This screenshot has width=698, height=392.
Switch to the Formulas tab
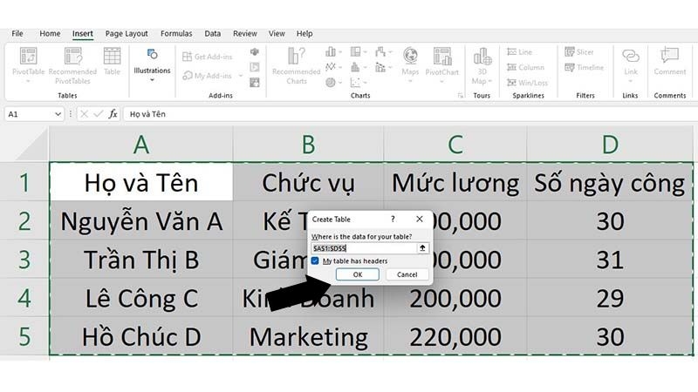176,33
